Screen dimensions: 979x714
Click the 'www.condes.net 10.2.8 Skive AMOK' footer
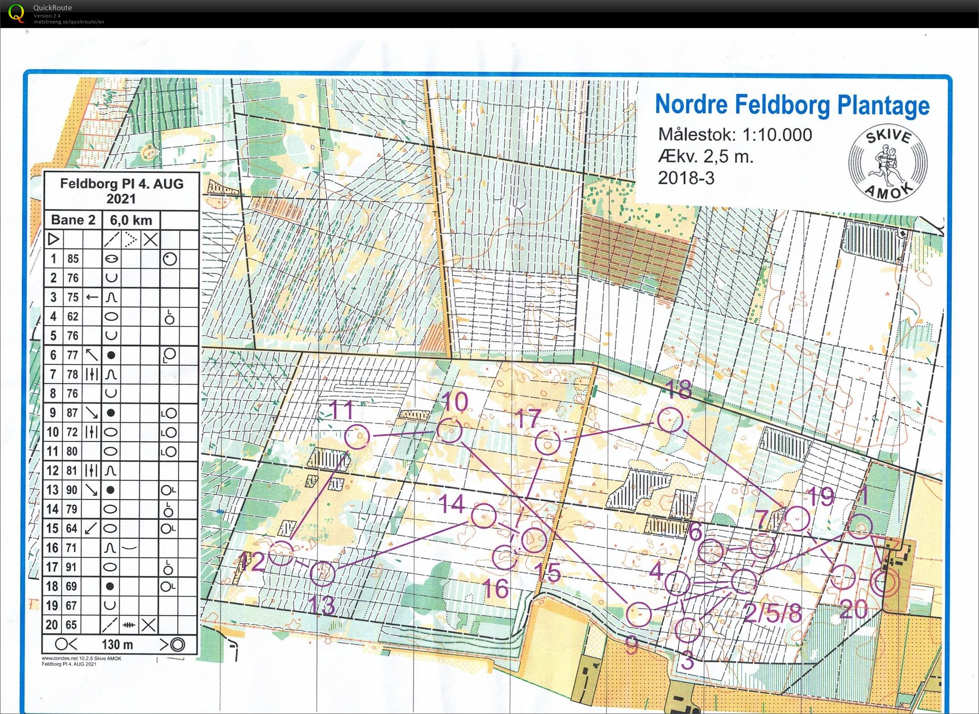[81, 659]
